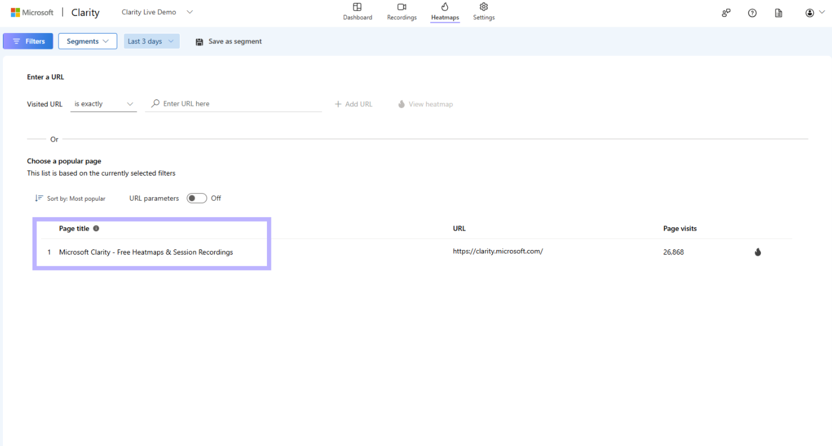Open the share team members icon
832x446 pixels.
(726, 13)
